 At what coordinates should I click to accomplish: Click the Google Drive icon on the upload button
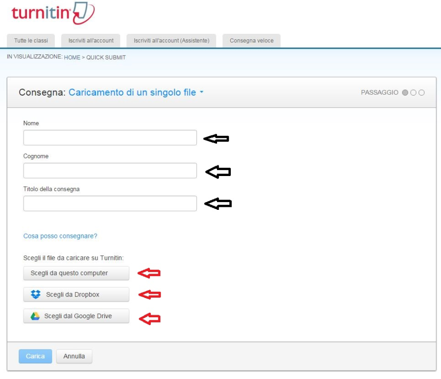pos(35,316)
